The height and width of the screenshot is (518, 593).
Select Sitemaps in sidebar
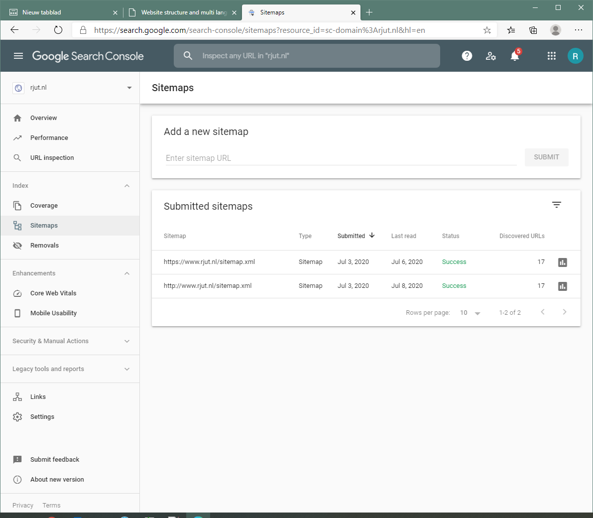pyautogui.click(x=70, y=226)
